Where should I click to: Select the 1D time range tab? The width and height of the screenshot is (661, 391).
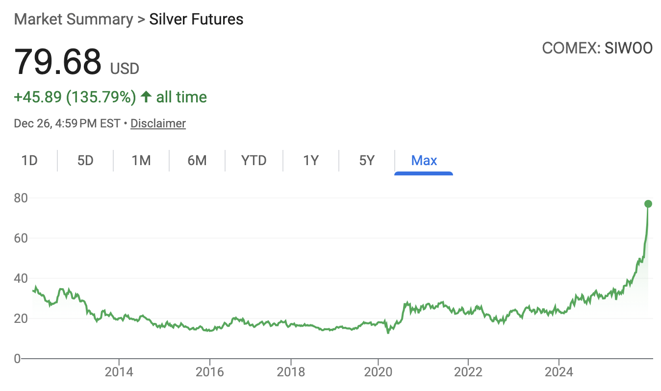click(29, 160)
